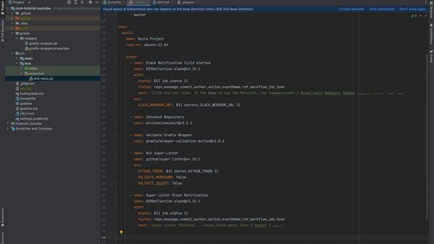The height and width of the screenshot is (244, 434).
Task: Click VALIDATE_MARKDOWN key in code
Action: click(x=155, y=177)
